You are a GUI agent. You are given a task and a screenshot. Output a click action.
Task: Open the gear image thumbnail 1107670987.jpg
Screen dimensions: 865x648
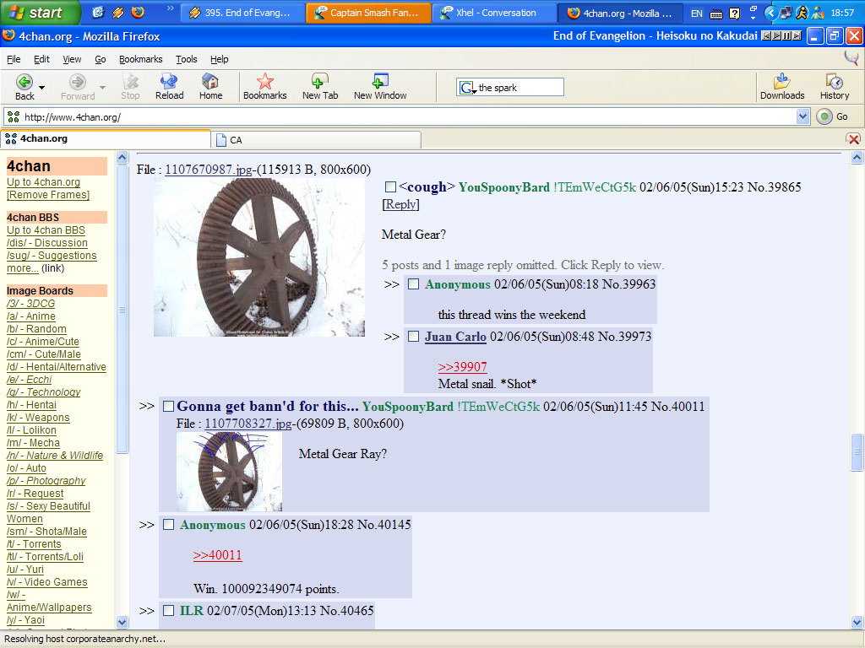coord(258,262)
